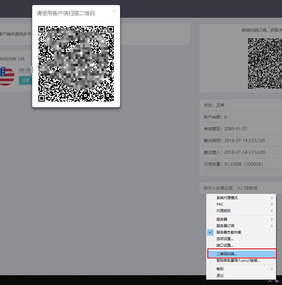Toggle 服务器负载均衡 option

241,232
